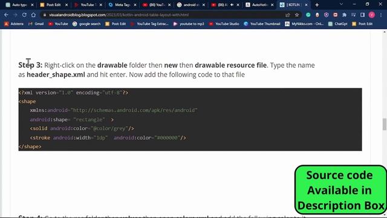Click the address bar URL
This screenshot has width=387, height=218.
click(119, 15)
